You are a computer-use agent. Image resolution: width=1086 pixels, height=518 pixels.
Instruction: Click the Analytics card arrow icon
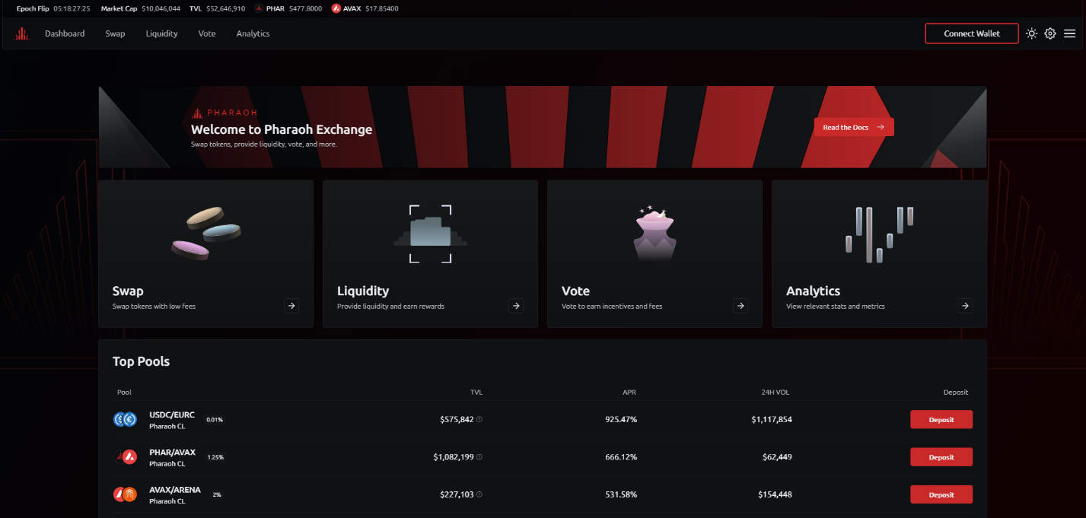point(965,306)
